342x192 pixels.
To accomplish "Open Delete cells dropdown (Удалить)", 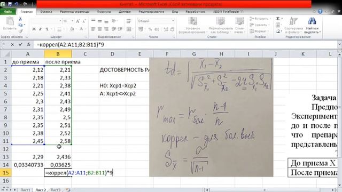I will [x=259, y=25].
